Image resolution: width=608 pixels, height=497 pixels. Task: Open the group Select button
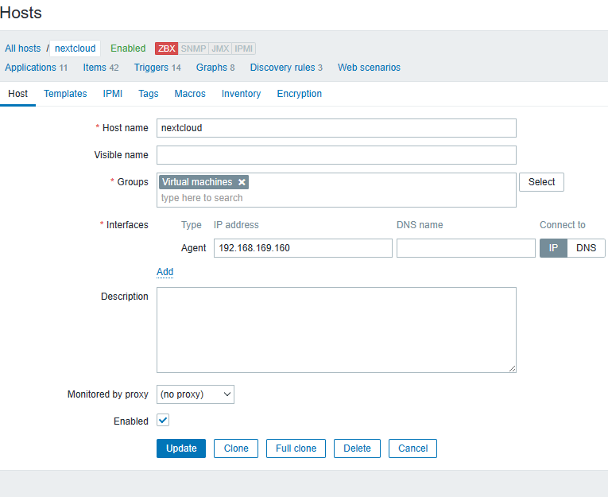click(x=541, y=182)
